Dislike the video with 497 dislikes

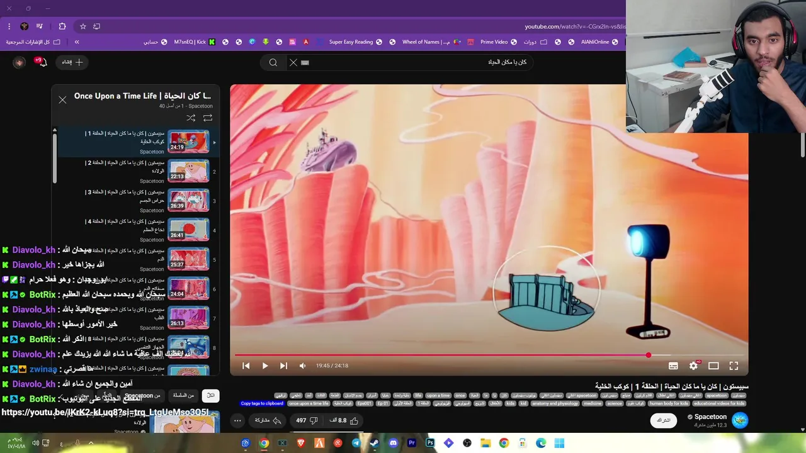click(x=307, y=420)
